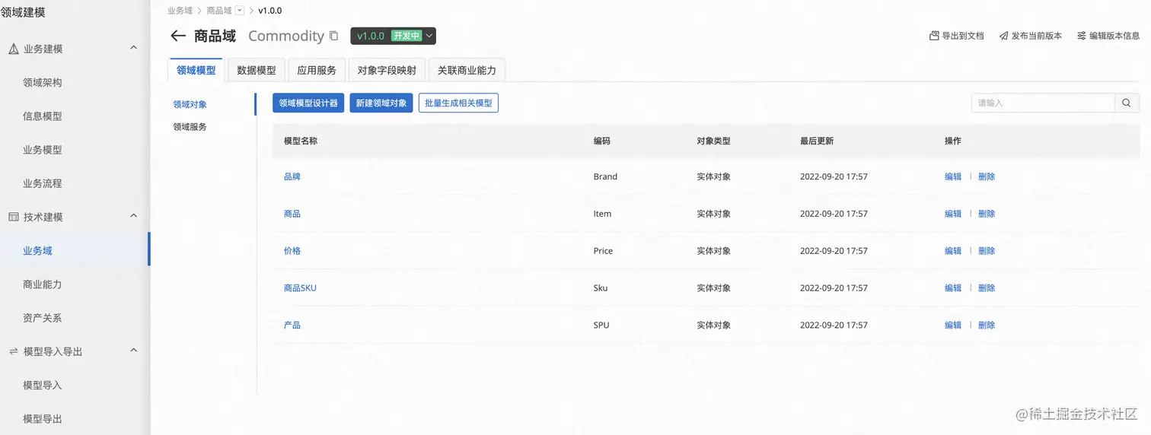Click the 发布当前版本 paper-plane icon
Viewport: 1151px width, 435px height.
coord(1004,36)
